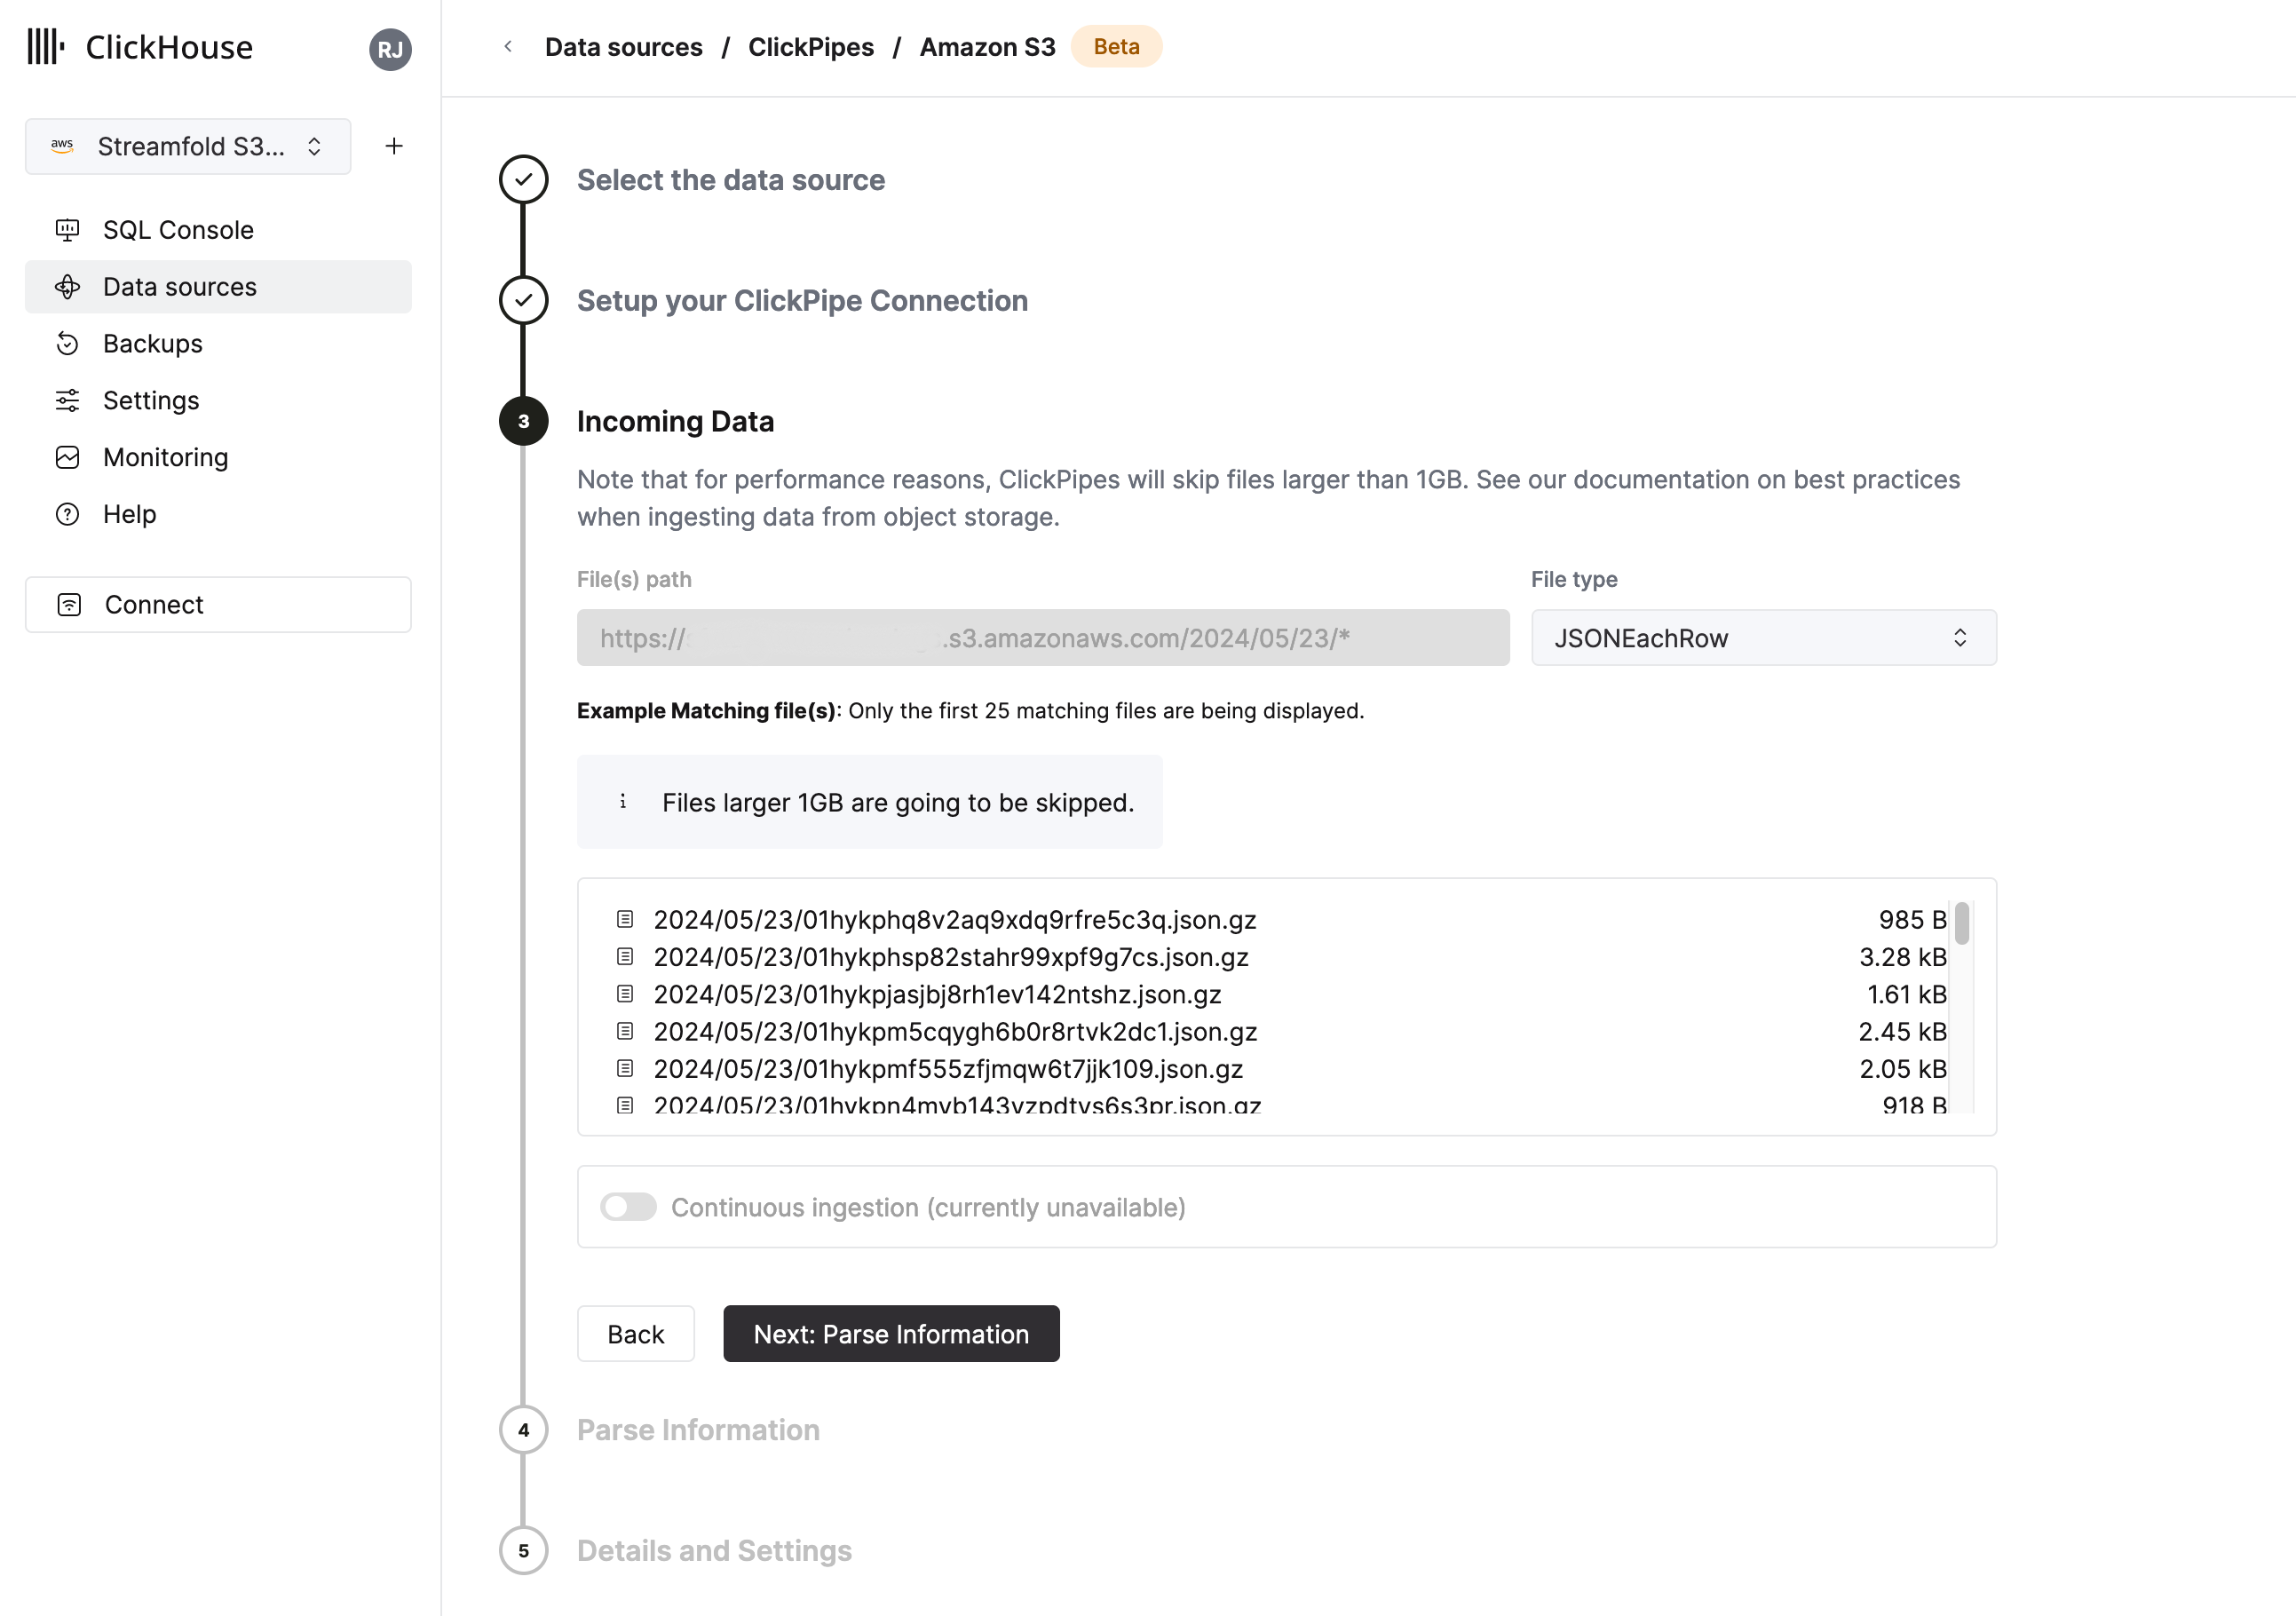Image resolution: width=2296 pixels, height=1616 pixels.
Task: Open the Streamfold S3 service selector
Action: [188, 146]
